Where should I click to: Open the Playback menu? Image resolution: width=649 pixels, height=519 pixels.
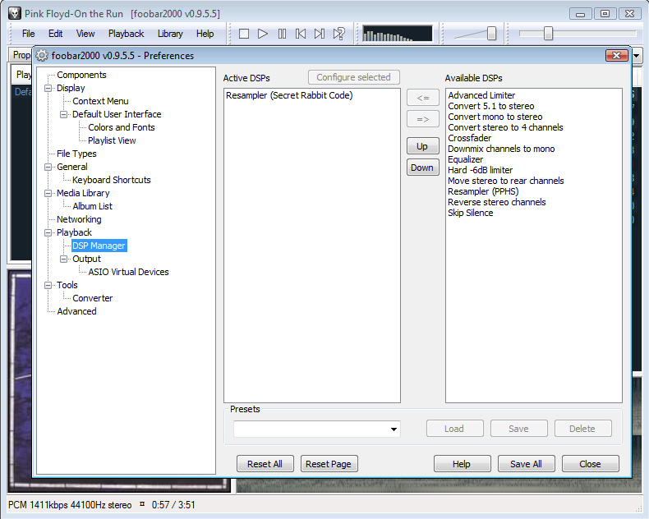click(126, 34)
